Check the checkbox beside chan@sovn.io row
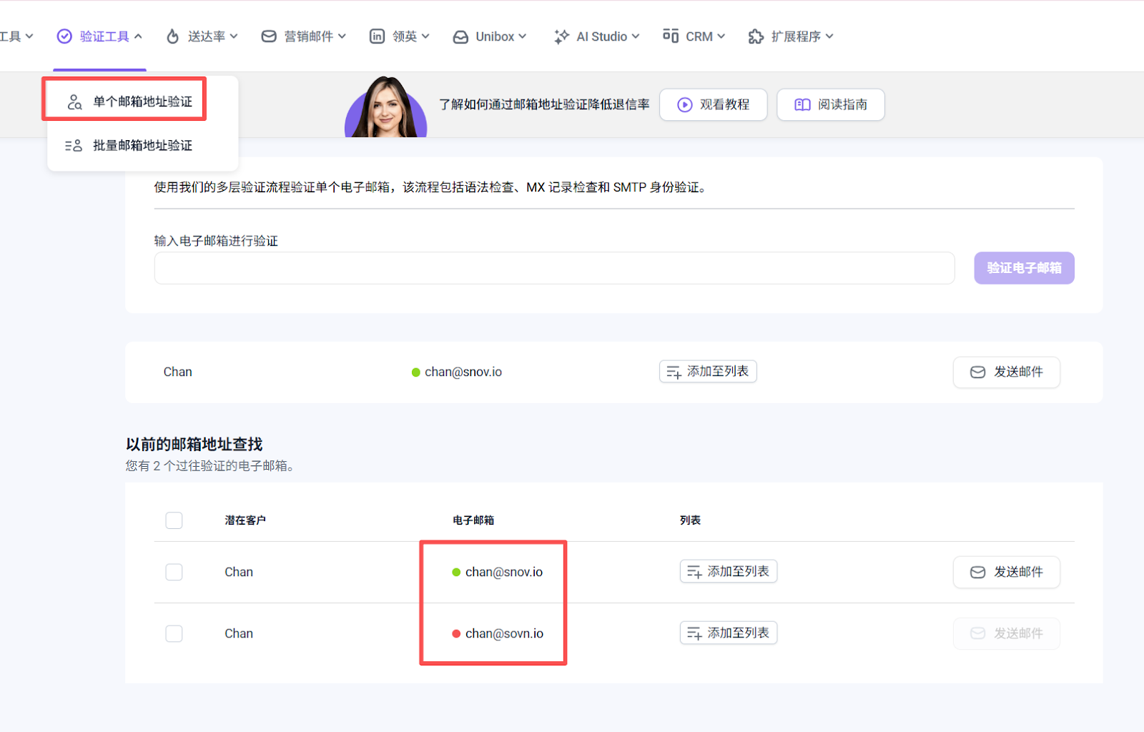This screenshot has width=1144, height=732. [x=174, y=633]
